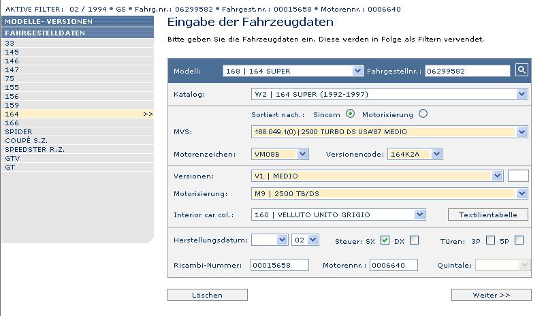Click the Weiter >> button
This screenshot has height=316, width=546.
[x=491, y=296]
